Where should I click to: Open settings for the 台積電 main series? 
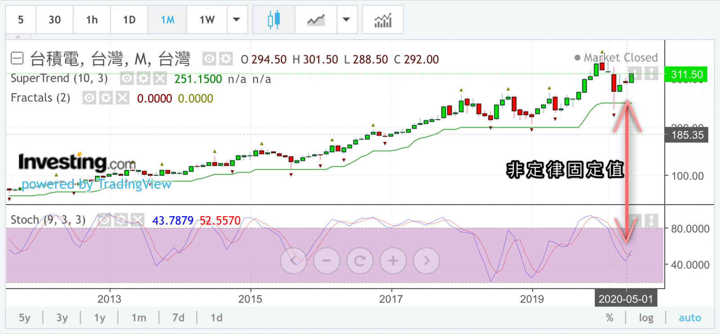coord(226,59)
